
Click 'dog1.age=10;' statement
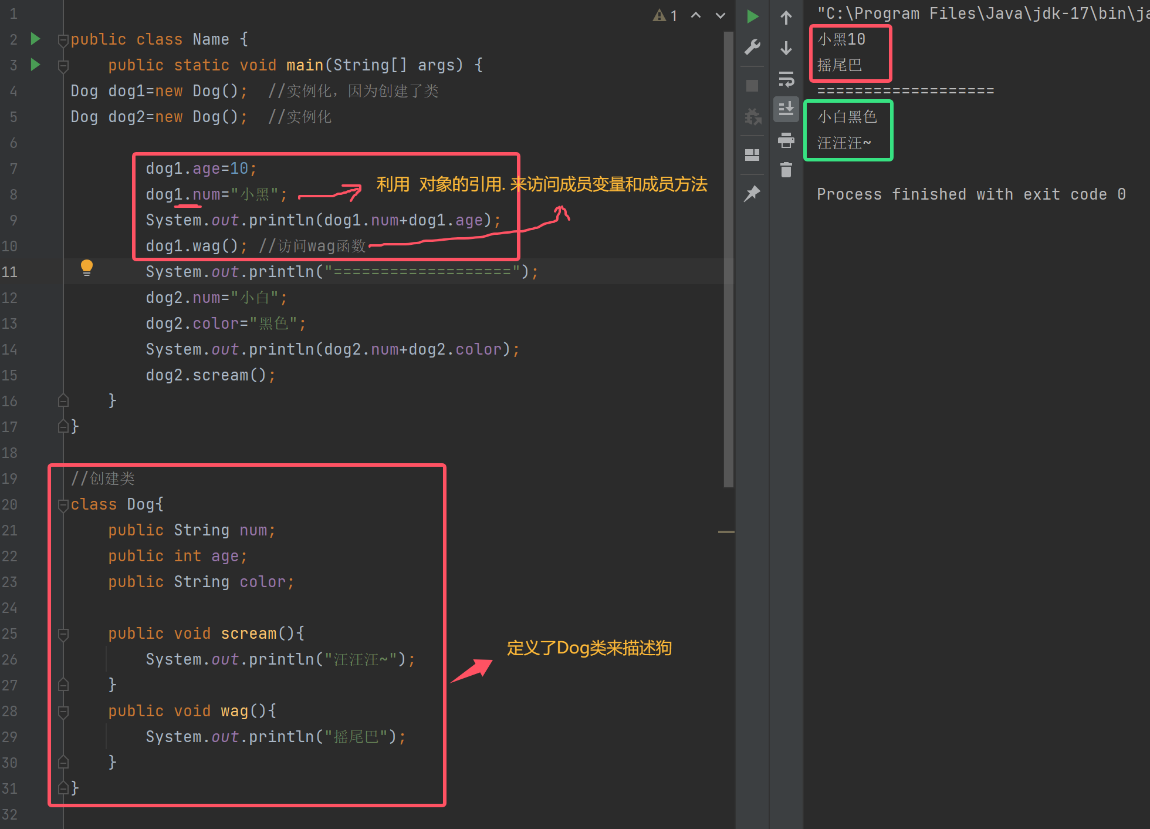pos(201,169)
